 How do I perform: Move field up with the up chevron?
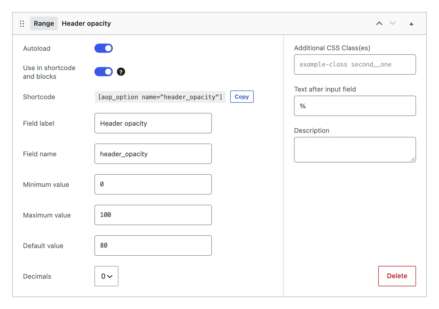pos(379,23)
